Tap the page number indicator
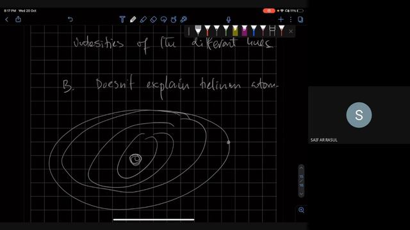Screen dimensions: 410x230 pyautogui.click(x=301, y=181)
